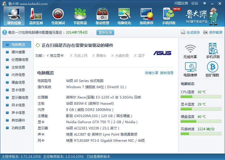Open the 电脑优化 PC optimization tool
Viewport: 225px width, 160px height.
[x=124, y=16]
